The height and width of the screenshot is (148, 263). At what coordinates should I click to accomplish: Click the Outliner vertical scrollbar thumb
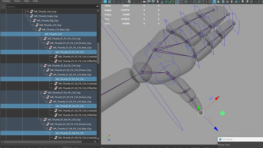click(98, 53)
